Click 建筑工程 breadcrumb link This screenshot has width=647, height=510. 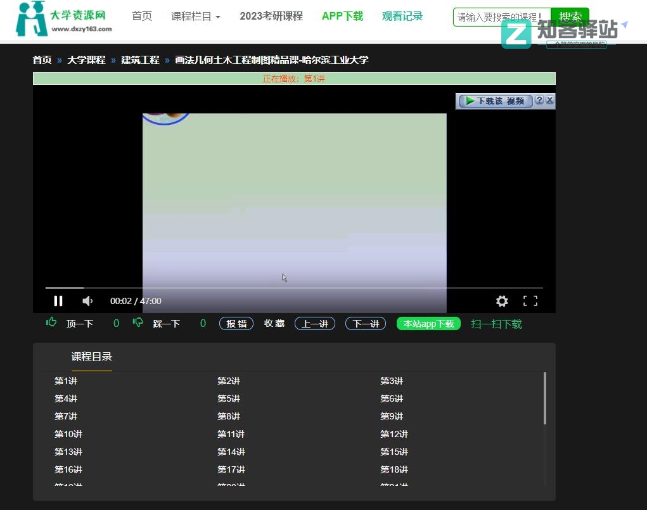(x=140, y=60)
